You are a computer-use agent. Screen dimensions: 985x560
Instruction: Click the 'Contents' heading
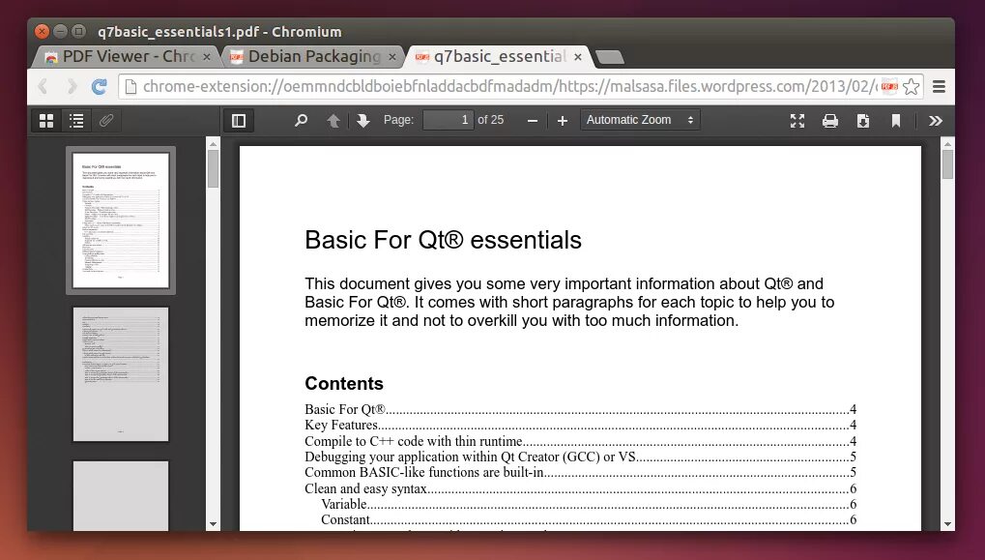coord(343,383)
